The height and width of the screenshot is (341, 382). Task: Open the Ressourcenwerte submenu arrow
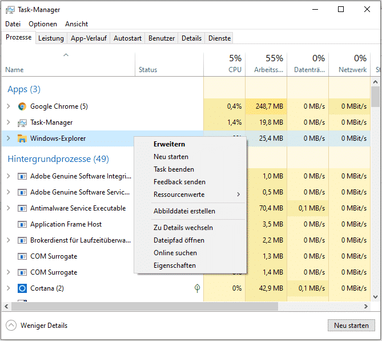coord(239,195)
